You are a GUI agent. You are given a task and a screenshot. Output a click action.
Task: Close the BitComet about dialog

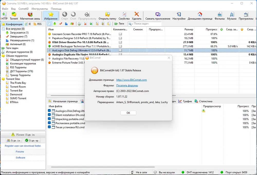click(x=169, y=58)
